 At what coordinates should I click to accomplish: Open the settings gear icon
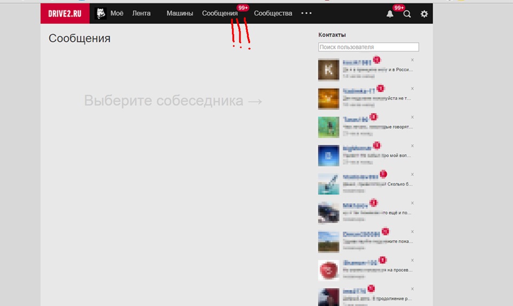(424, 14)
